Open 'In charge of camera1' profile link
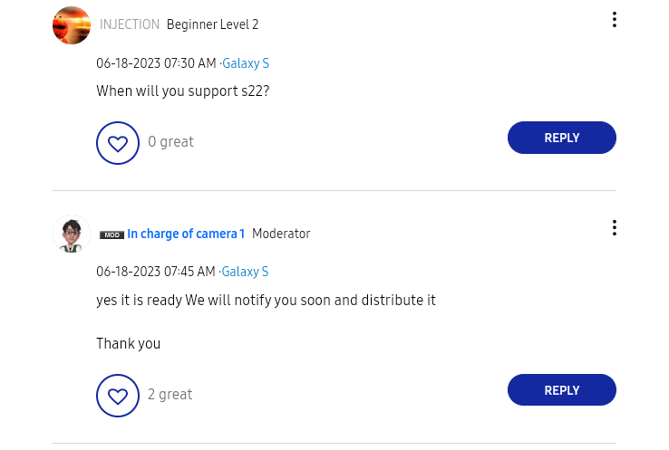 pyautogui.click(x=186, y=234)
